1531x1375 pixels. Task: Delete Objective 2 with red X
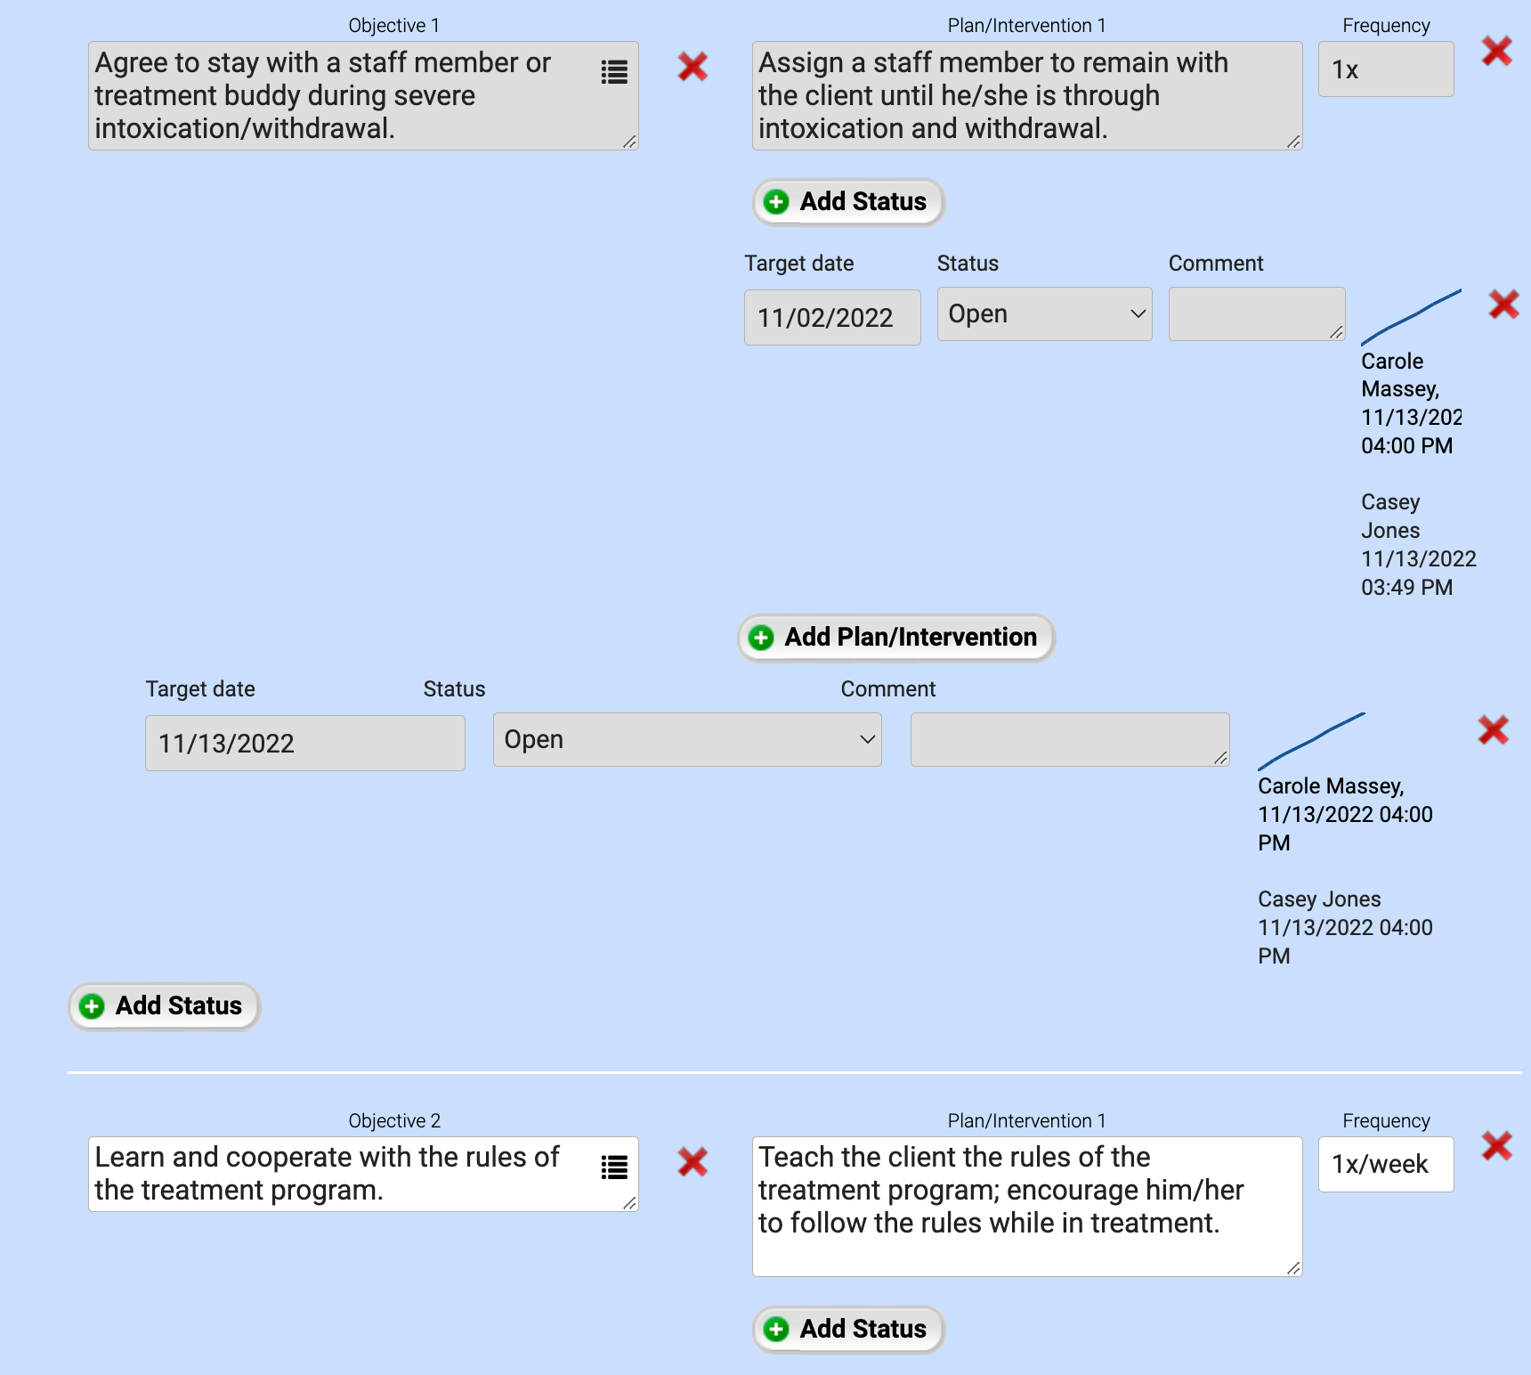693,1161
